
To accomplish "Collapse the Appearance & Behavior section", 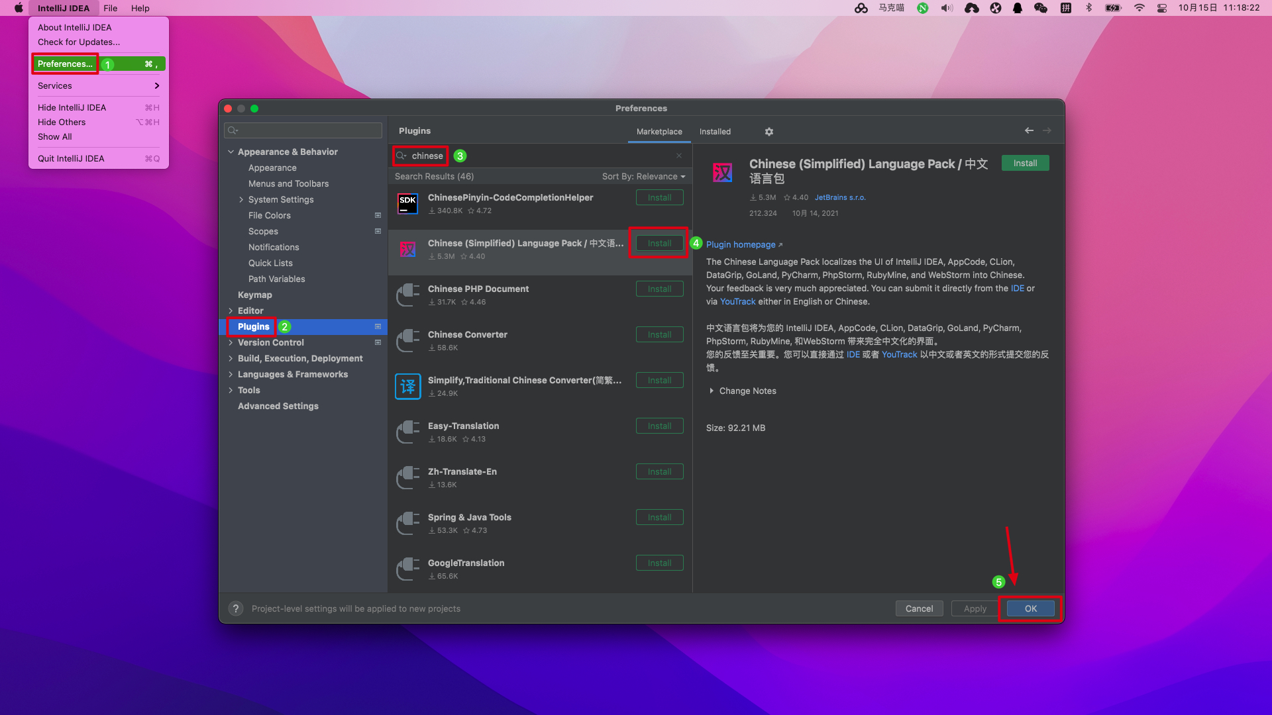I will (x=231, y=152).
